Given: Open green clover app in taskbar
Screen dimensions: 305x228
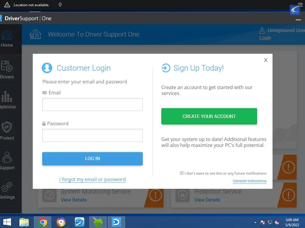Looking at the screenshot, I should [98, 222].
